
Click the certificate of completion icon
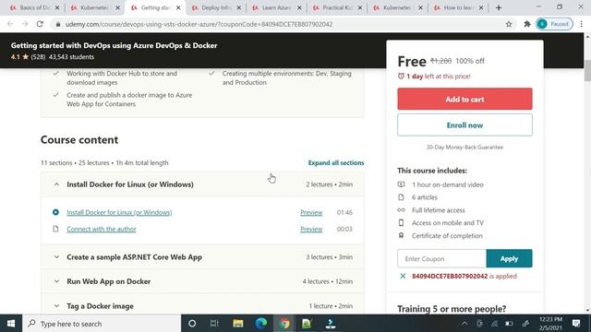tap(401, 236)
